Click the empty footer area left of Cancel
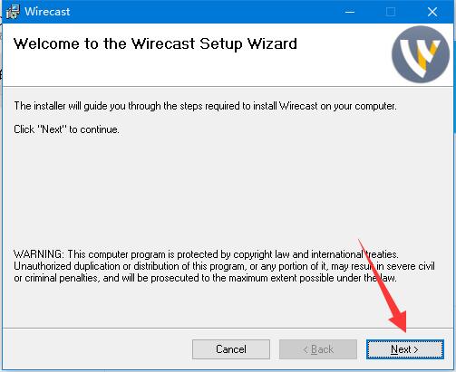 97,349
